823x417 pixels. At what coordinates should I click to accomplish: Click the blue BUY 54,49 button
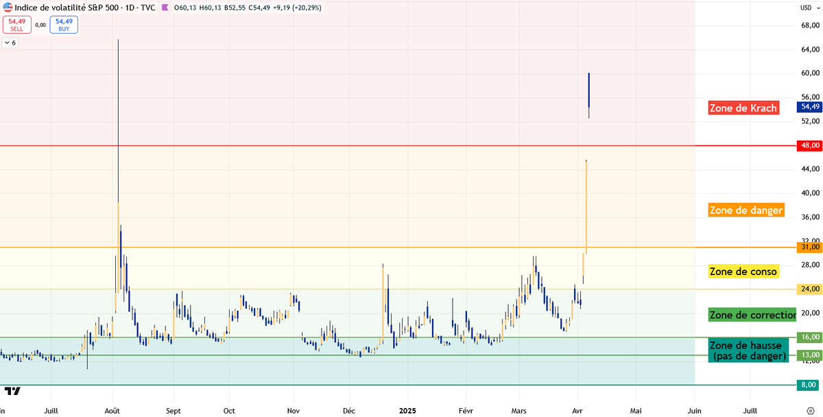point(64,25)
